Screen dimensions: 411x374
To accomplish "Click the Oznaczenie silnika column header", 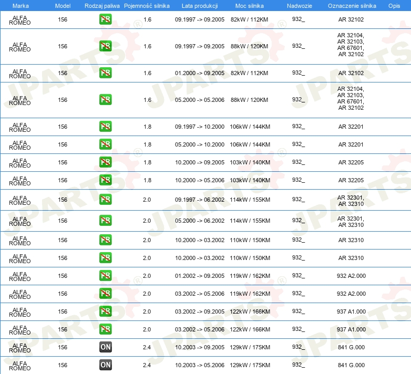I will click(352, 6).
